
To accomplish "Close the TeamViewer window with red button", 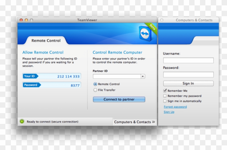I will [x=21, y=20].
